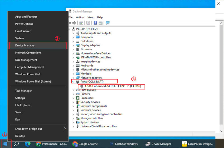
Task: Select USB-Enhanced-SERIAL CH9102 (COM6) device
Action: pos(113,86)
